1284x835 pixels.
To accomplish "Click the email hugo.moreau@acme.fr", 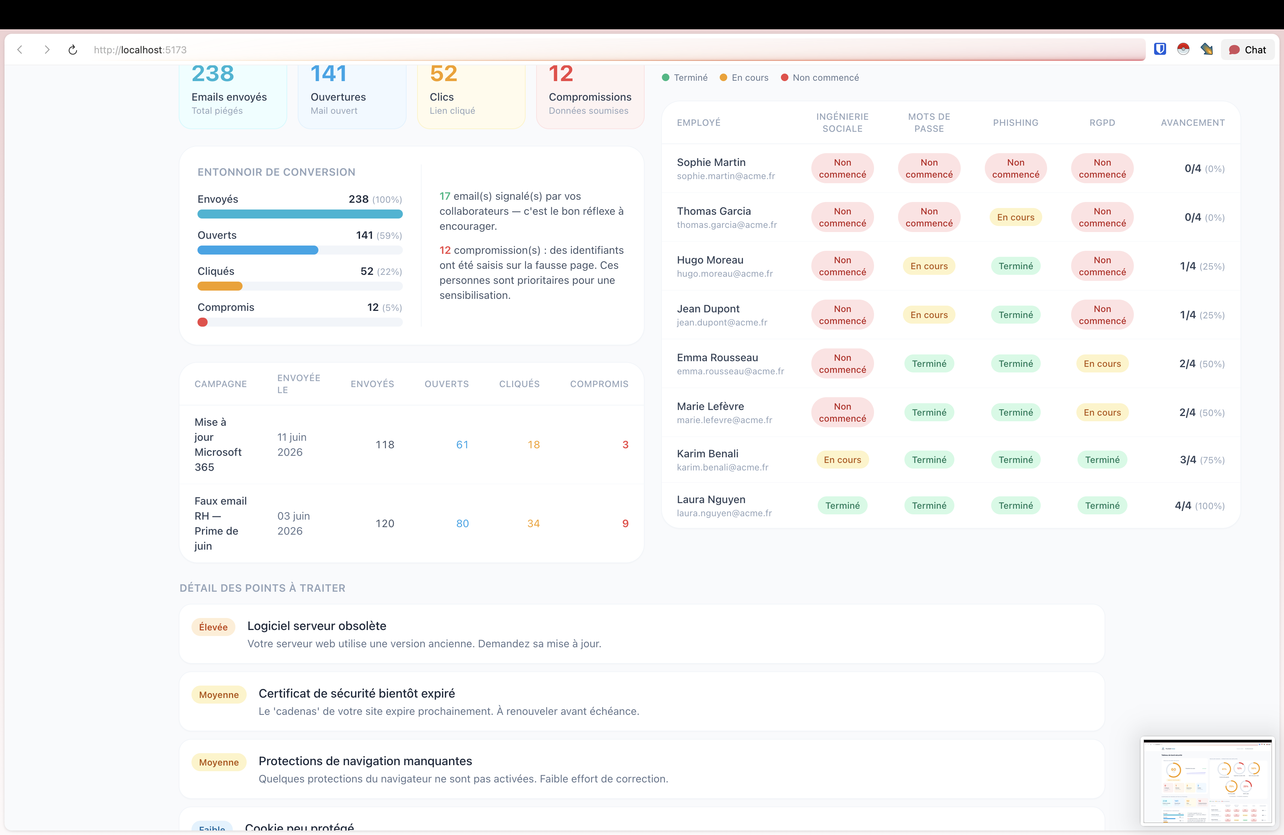I will (x=725, y=273).
